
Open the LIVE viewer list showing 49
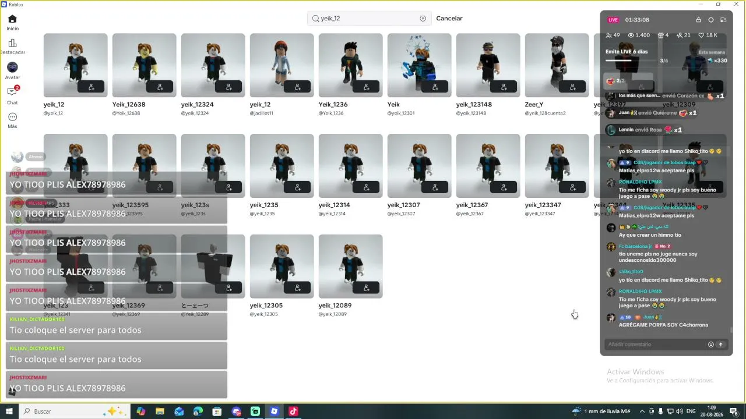613,35
